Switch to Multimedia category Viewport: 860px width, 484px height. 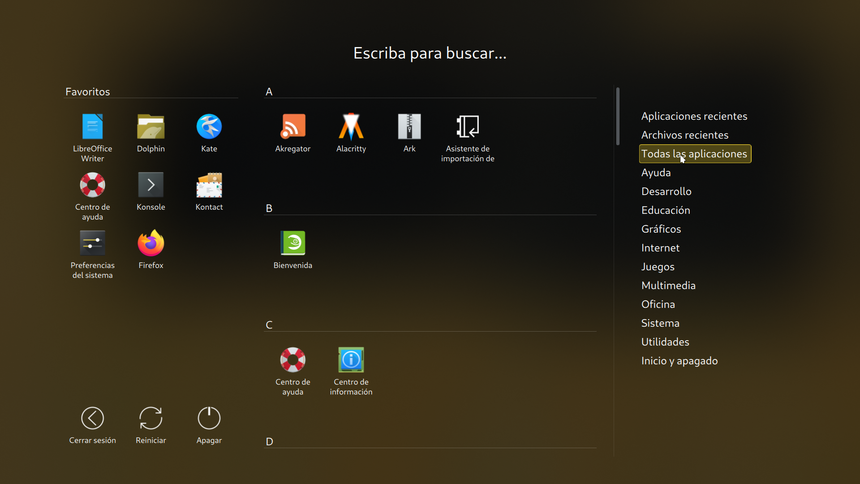click(668, 285)
